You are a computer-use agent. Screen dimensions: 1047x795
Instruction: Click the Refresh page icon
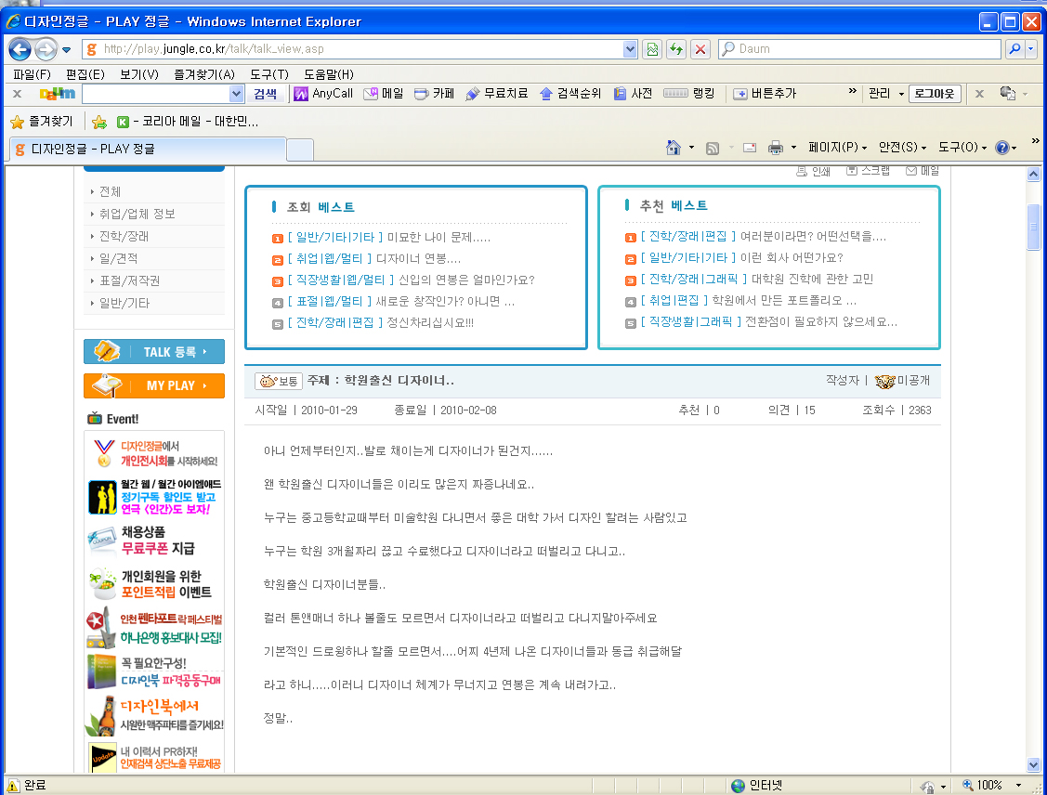tap(676, 49)
